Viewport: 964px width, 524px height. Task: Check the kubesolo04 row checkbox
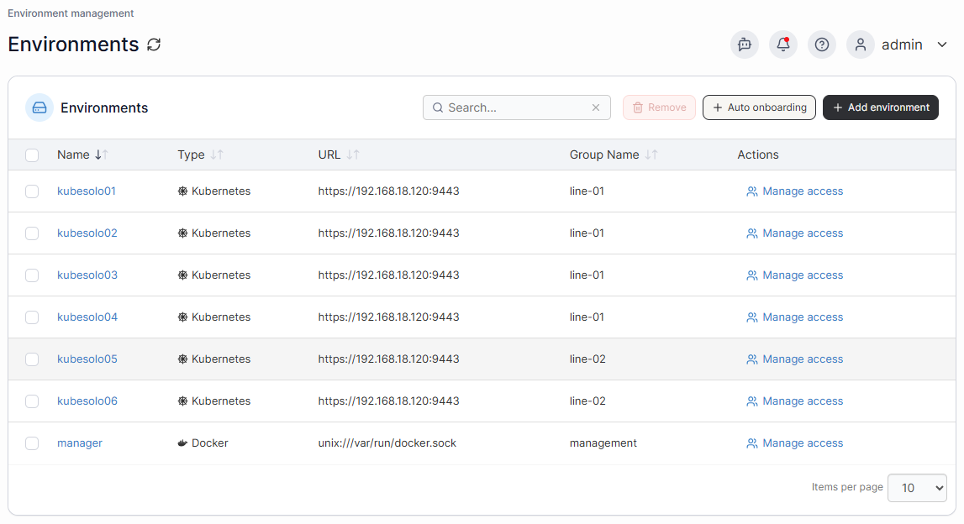point(32,317)
